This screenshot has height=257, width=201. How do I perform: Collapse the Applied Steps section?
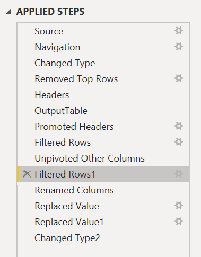click(x=8, y=12)
